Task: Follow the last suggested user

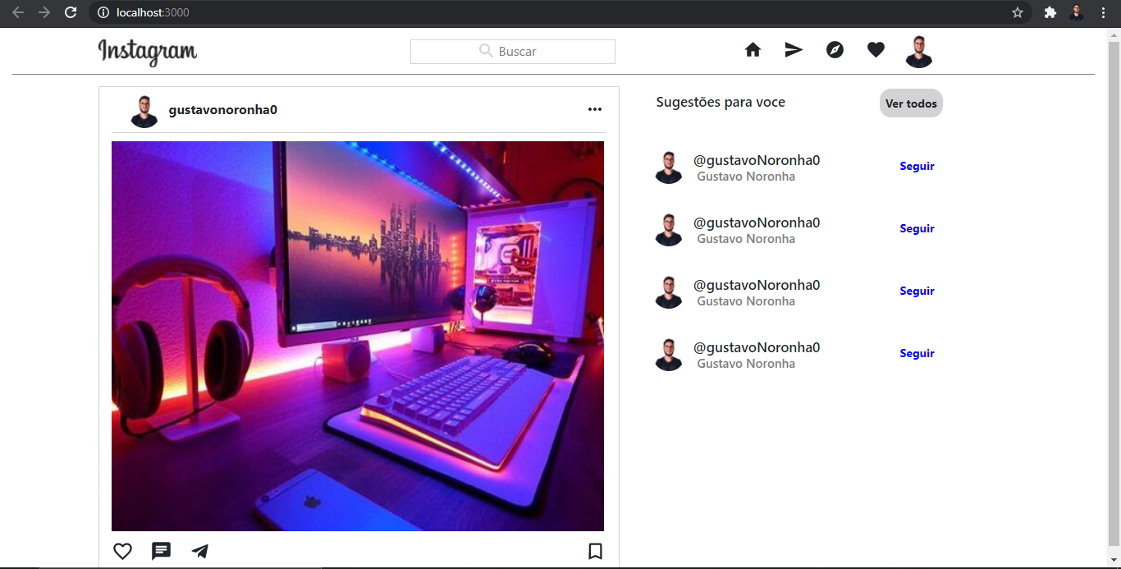Action: [x=917, y=353]
